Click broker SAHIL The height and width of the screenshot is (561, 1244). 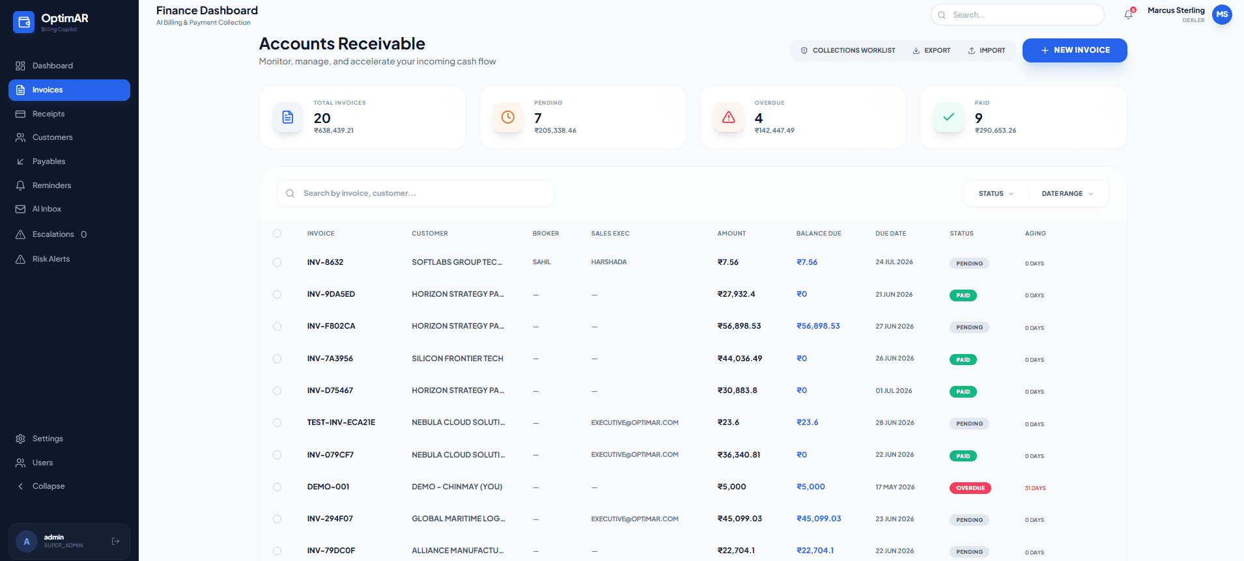542,262
